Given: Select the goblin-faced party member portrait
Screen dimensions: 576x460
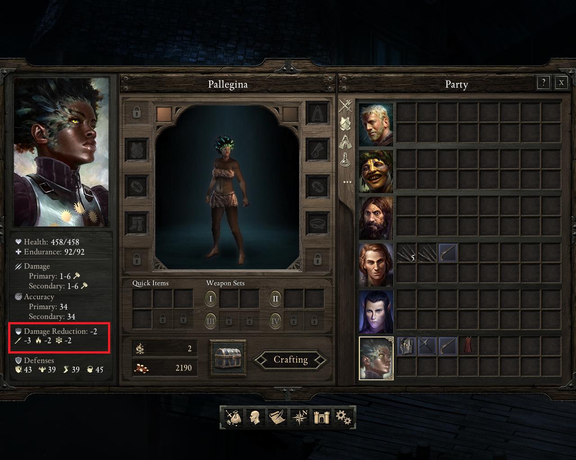Looking at the screenshot, I should click(x=376, y=171).
